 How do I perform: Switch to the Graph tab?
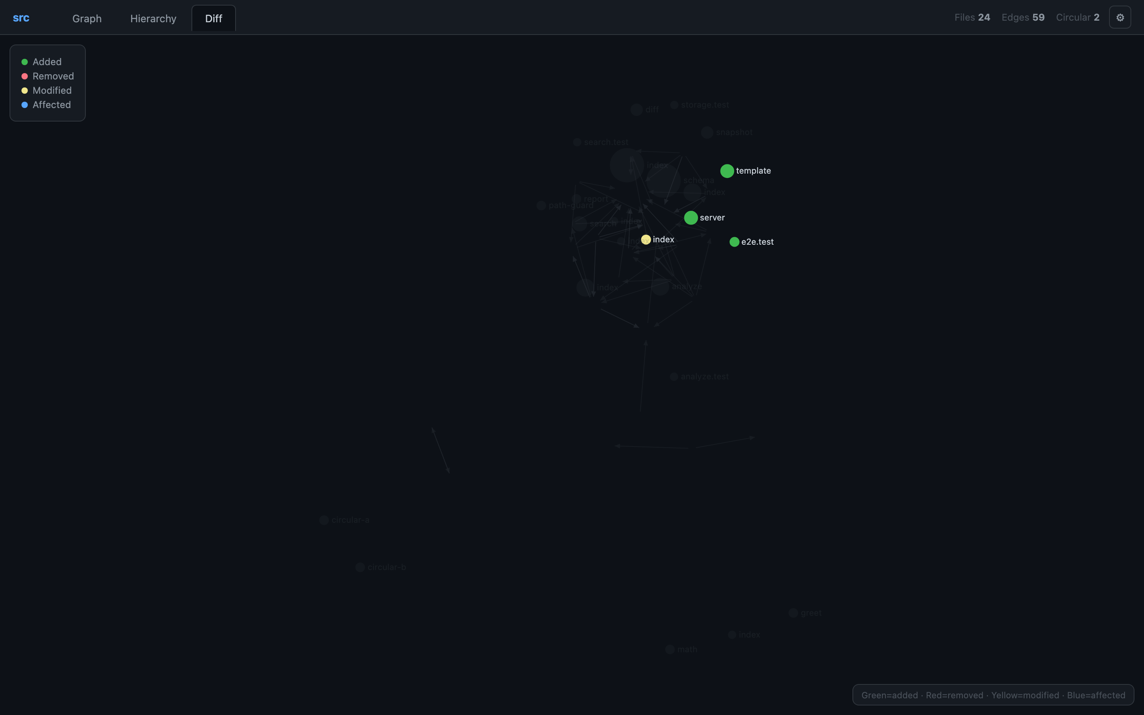87,18
